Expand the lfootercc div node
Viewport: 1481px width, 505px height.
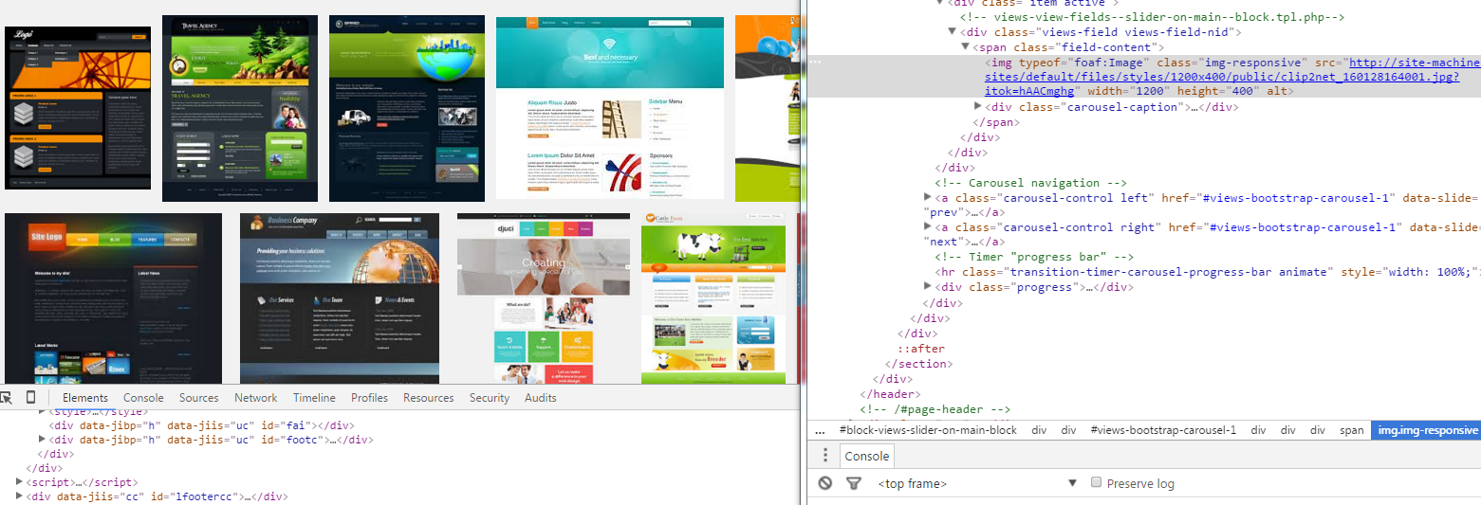tap(21, 496)
